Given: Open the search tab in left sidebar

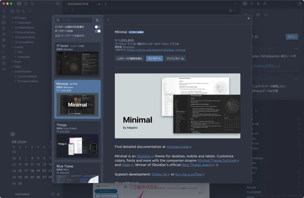Looking at the screenshot, I should 26,3.
